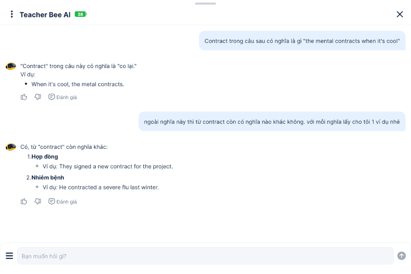Click the bee avatar beside the first answer
Image resolution: width=411 pixels, height=274 pixels.
(x=11, y=67)
